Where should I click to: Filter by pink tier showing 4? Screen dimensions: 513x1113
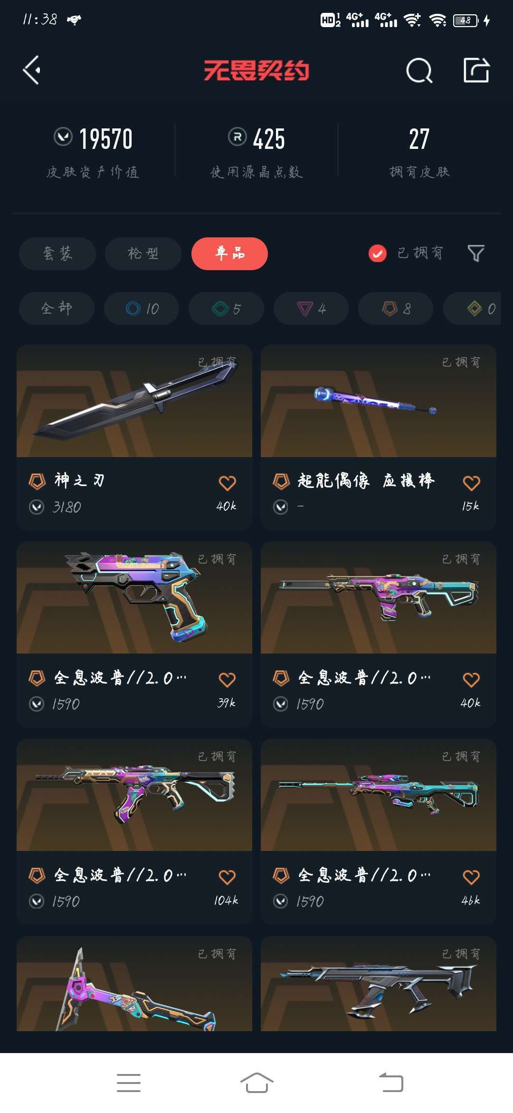[x=311, y=309]
